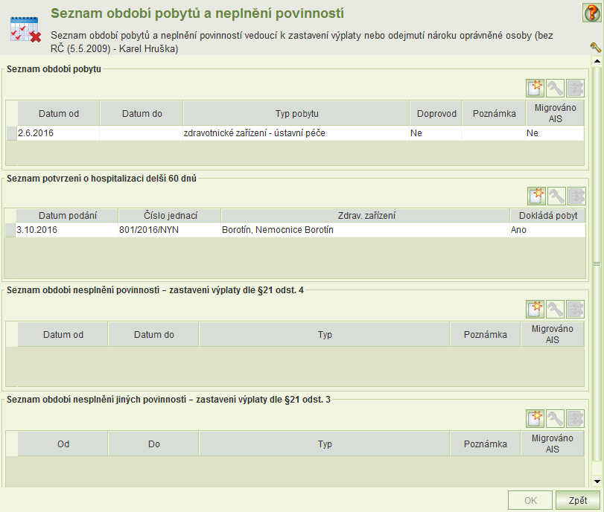Click the scrollbar up arrow

597,61
